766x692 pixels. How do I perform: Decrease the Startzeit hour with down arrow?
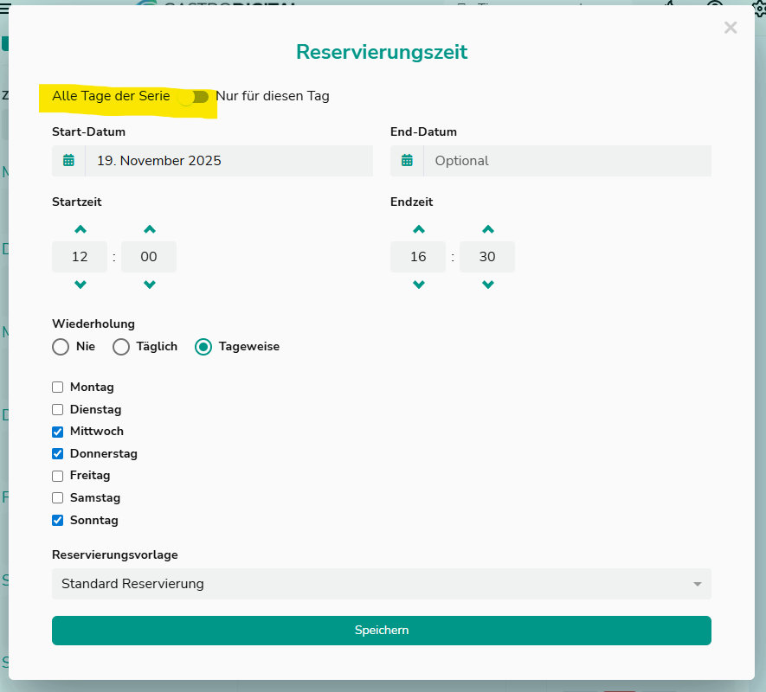(x=80, y=285)
